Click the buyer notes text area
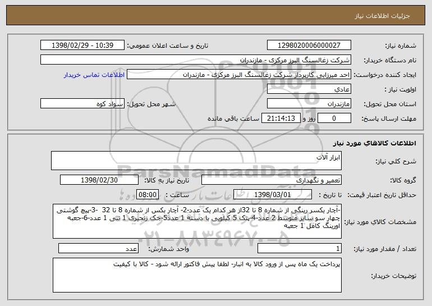The width and height of the screenshot is (432, 306). [x=197, y=275]
